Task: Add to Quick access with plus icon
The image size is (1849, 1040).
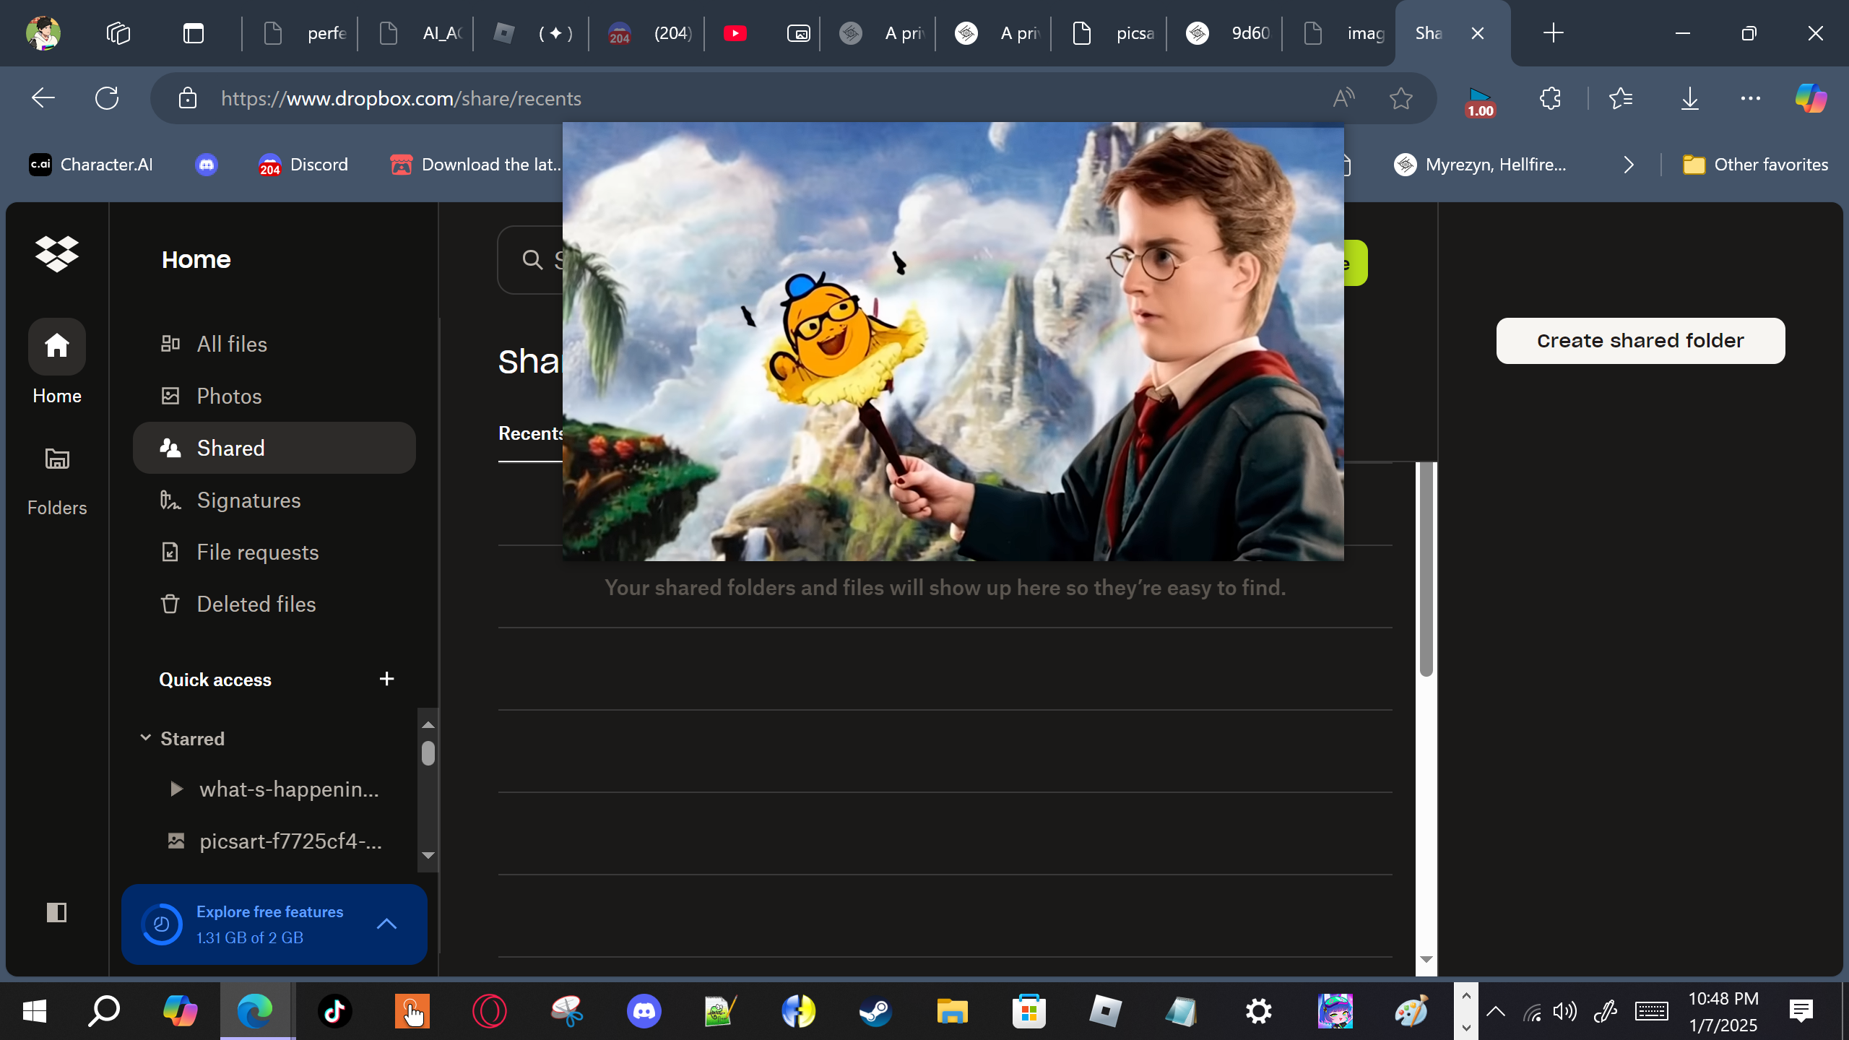Action: [386, 679]
